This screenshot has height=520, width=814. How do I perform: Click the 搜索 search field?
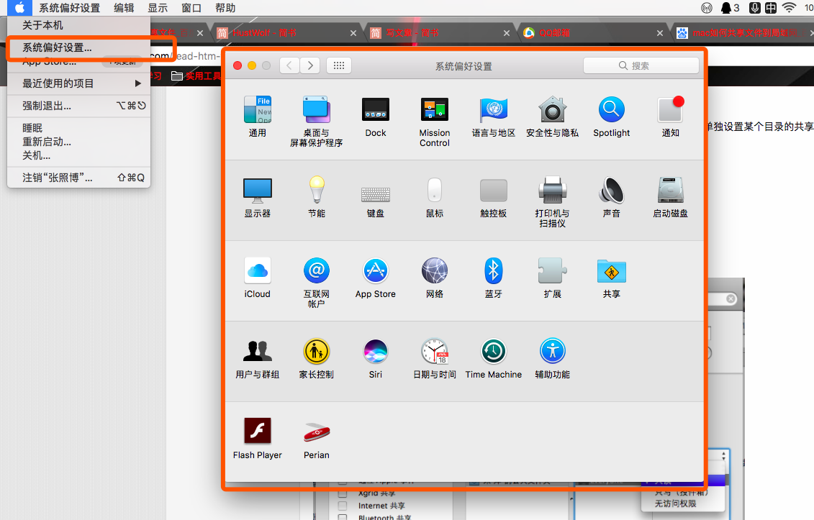[x=641, y=65]
